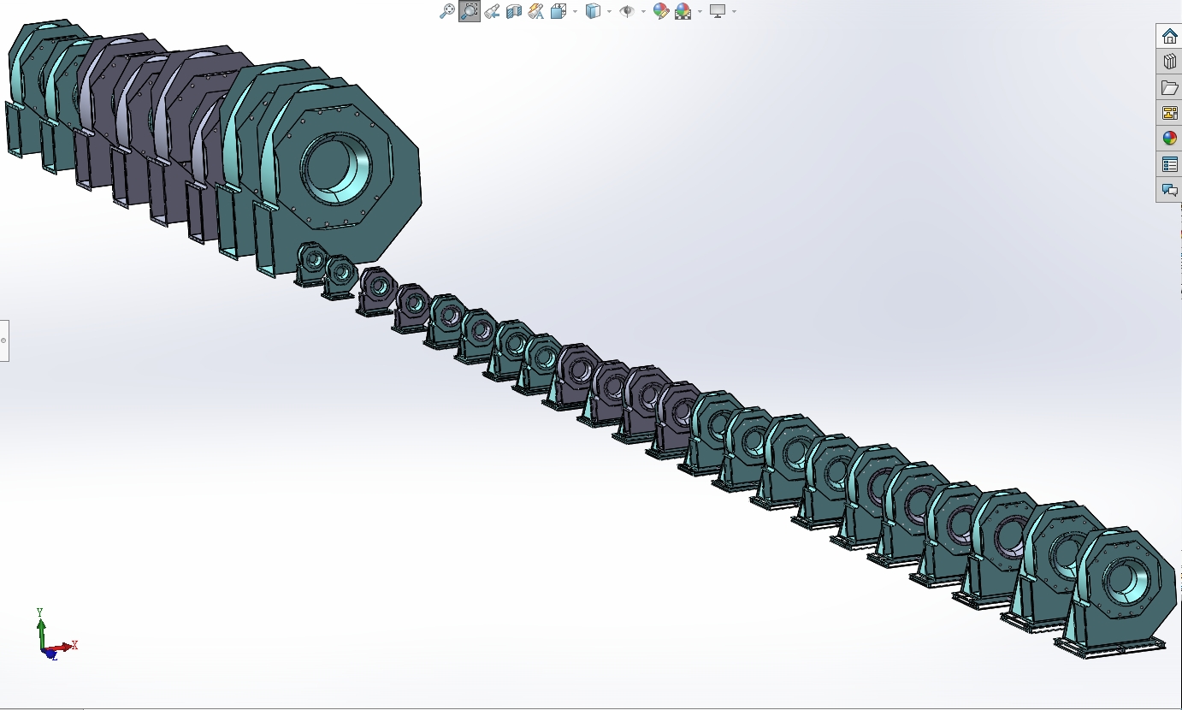This screenshot has height=710, width=1182.
Task: Click the Apply Scene icon
Action: (x=683, y=11)
